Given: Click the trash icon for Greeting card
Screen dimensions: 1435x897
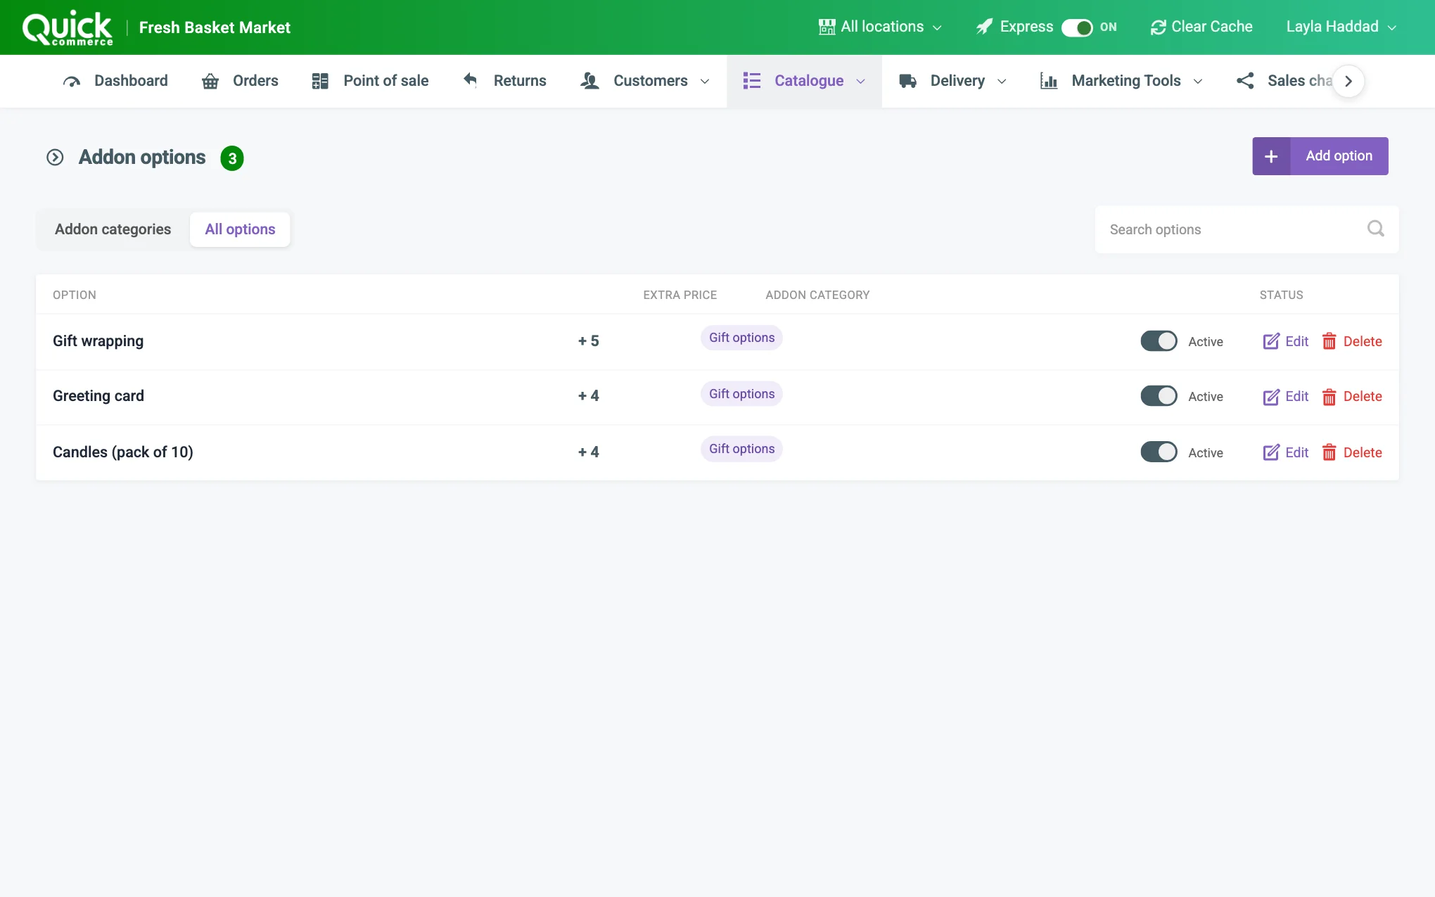Looking at the screenshot, I should click(1329, 397).
